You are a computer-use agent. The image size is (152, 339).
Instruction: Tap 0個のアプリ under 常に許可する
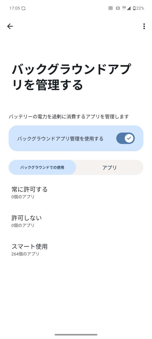click(x=23, y=197)
